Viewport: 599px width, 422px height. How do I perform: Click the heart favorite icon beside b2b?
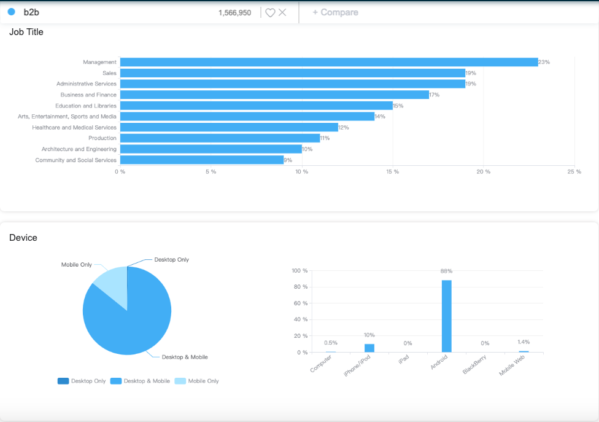click(270, 13)
